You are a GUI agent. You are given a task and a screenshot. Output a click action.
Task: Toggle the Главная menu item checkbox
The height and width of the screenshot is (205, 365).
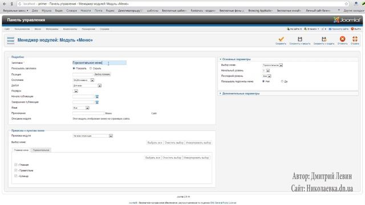16,165
